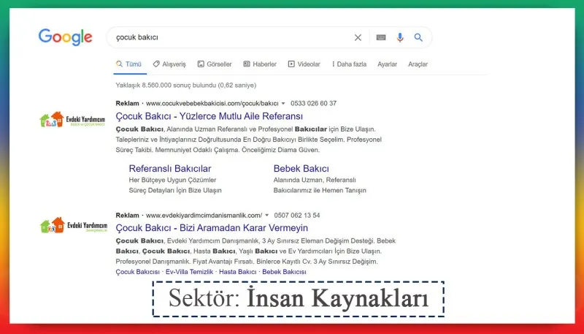The image size is (584, 334).
Task: Go to the Haberler tab
Action: [260, 64]
